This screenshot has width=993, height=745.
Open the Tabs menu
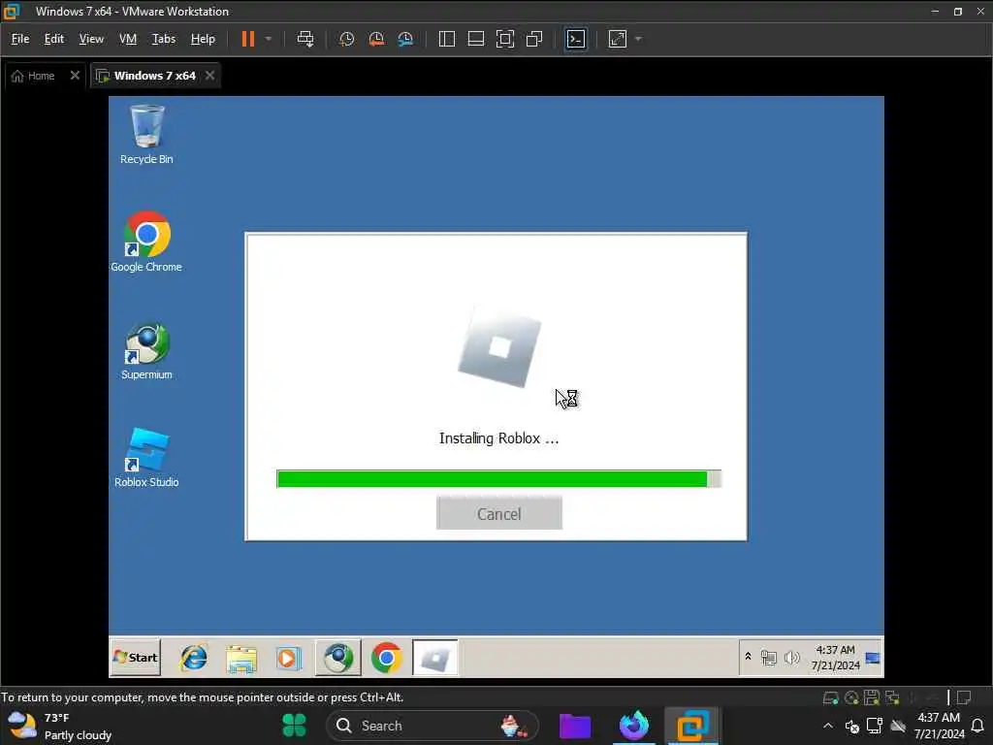tap(163, 39)
